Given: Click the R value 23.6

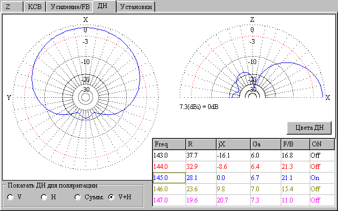Looking at the screenshot, I should tap(201, 189).
